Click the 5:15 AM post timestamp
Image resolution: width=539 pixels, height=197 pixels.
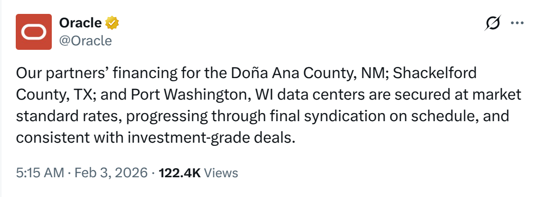(x=40, y=173)
